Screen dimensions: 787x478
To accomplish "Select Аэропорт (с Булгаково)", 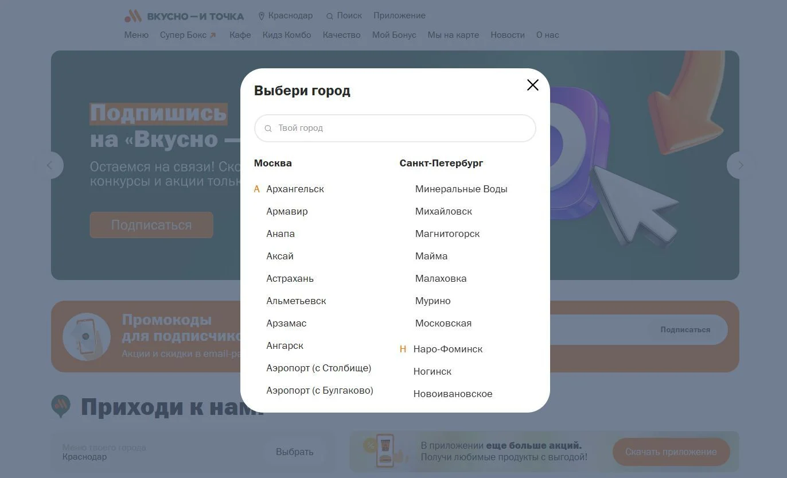I will click(x=320, y=390).
